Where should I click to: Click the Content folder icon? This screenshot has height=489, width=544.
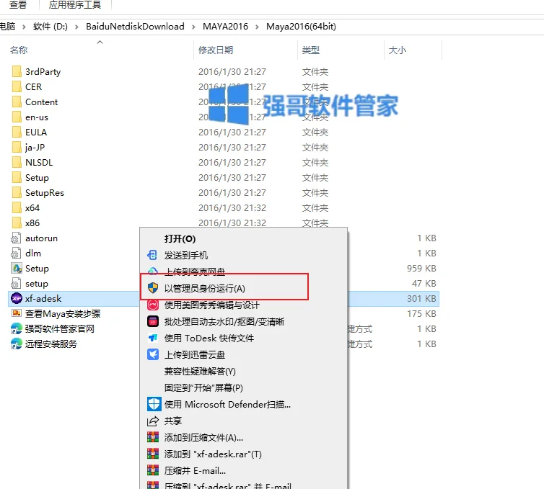[17, 102]
